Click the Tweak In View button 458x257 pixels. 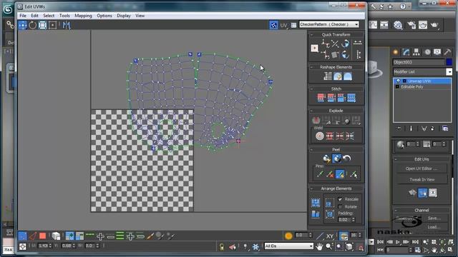tap(422, 180)
